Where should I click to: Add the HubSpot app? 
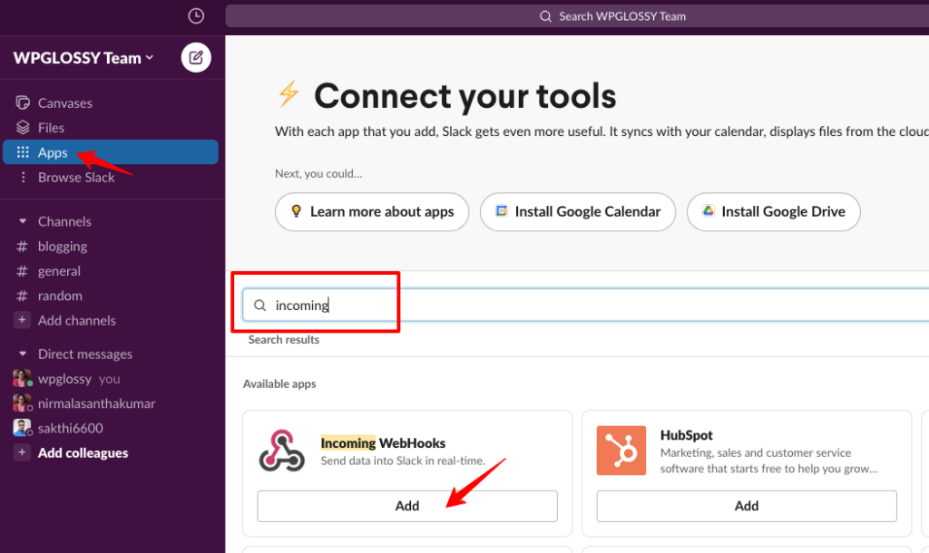747,506
